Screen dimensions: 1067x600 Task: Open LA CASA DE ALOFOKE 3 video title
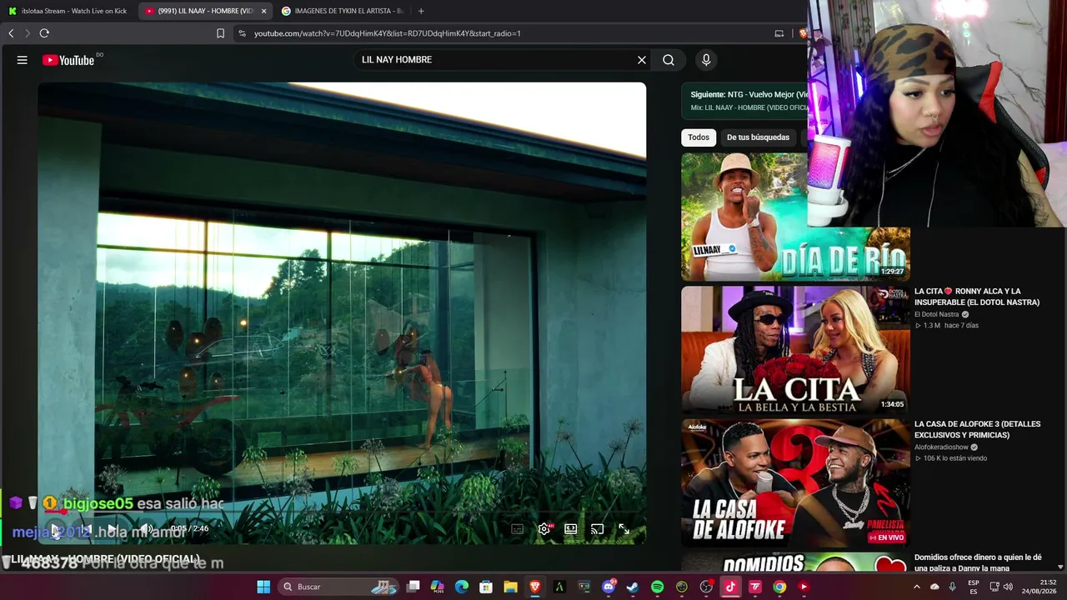977,429
